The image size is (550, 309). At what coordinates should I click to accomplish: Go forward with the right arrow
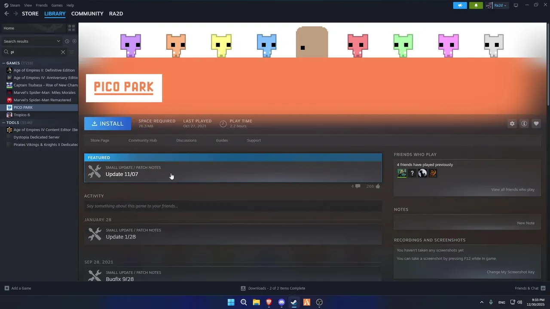15,14
